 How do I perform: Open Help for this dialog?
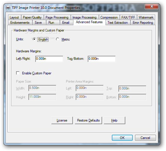coord(114,120)
